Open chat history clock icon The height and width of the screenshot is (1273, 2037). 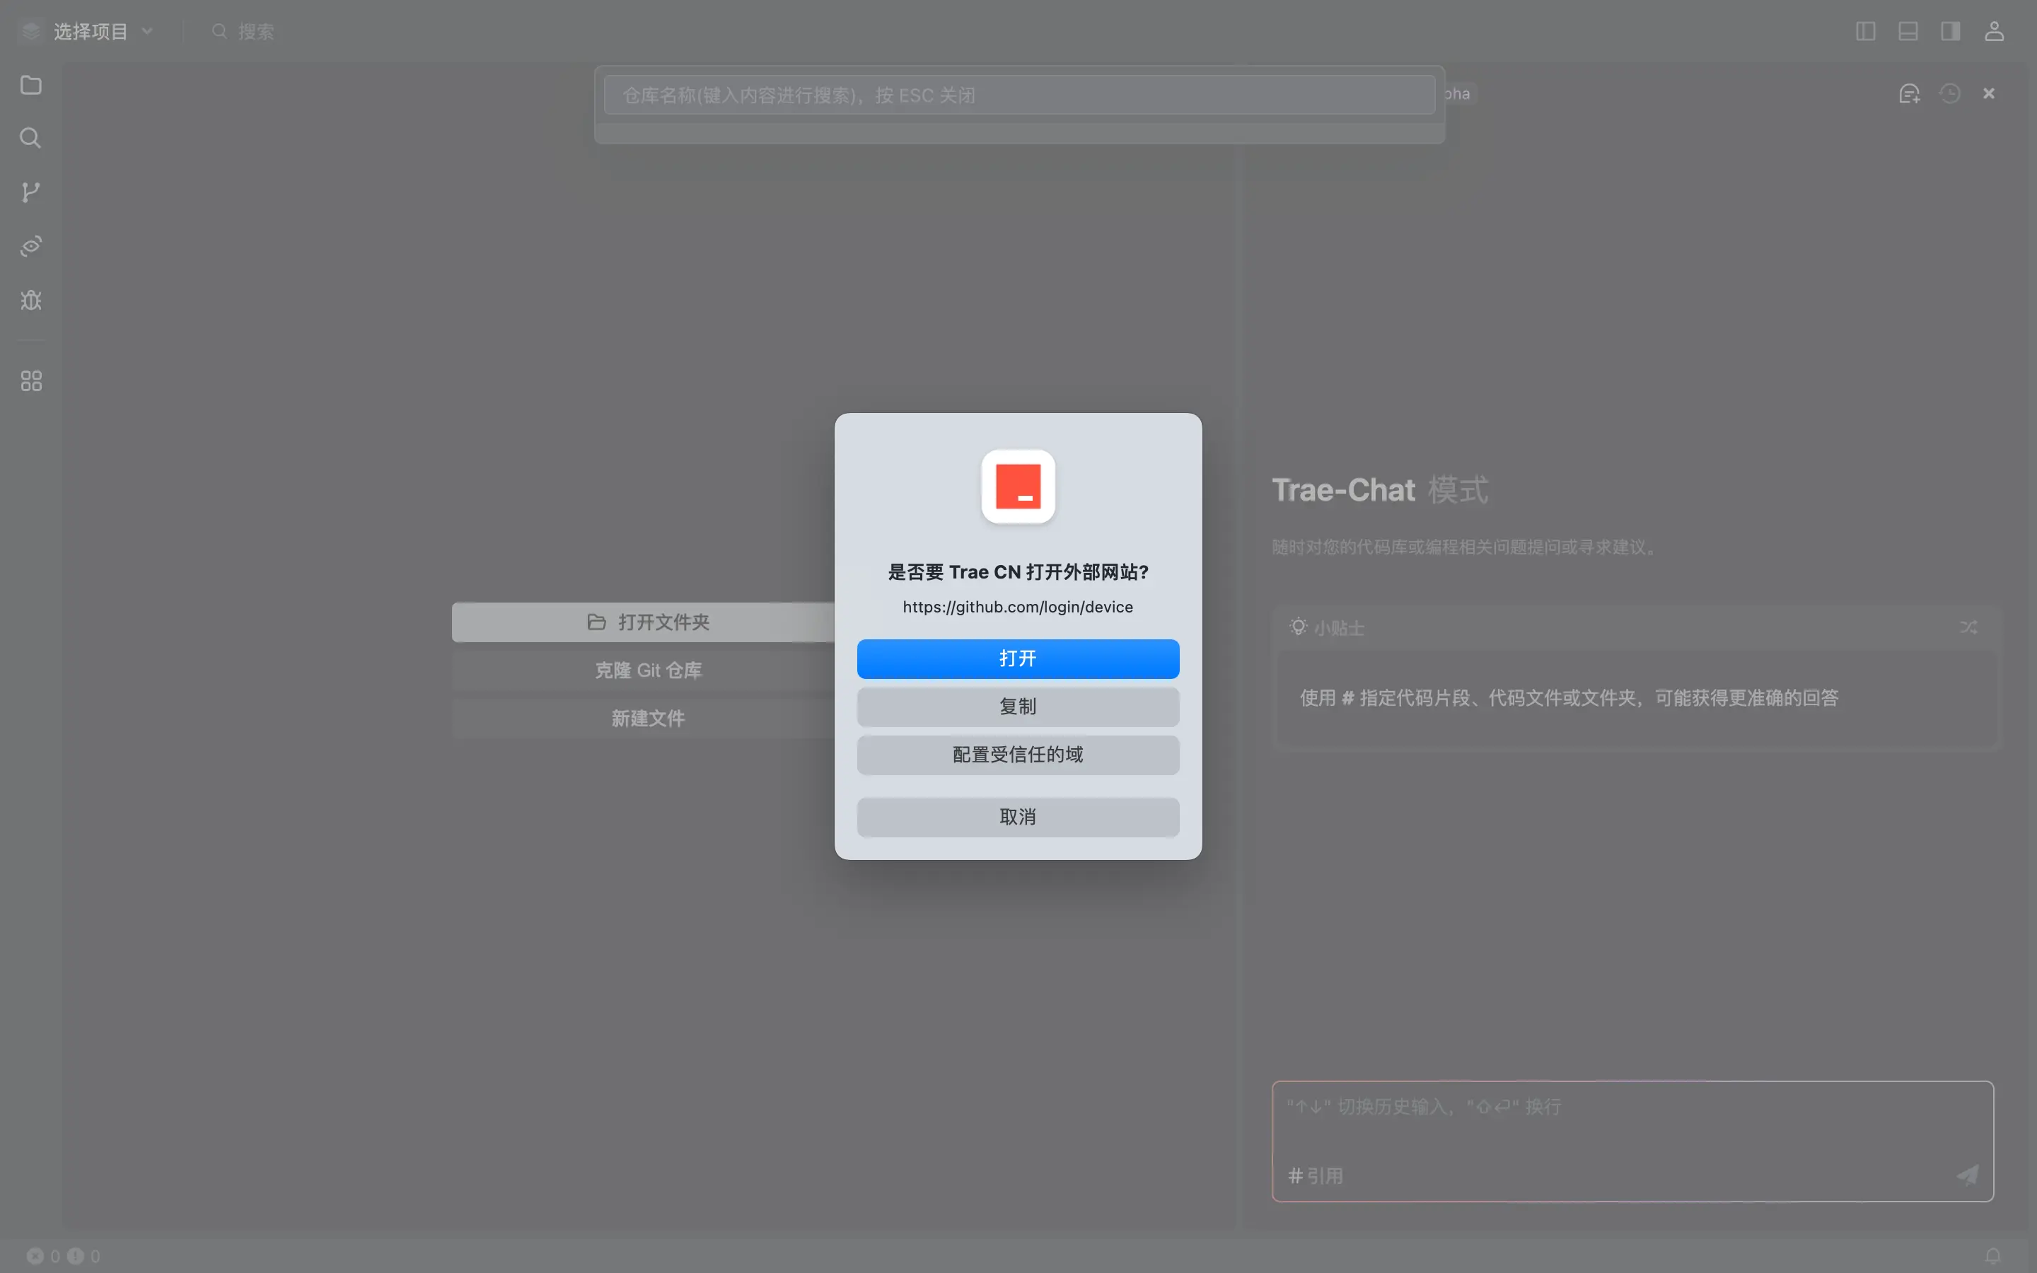click(x=1950, y=93)
